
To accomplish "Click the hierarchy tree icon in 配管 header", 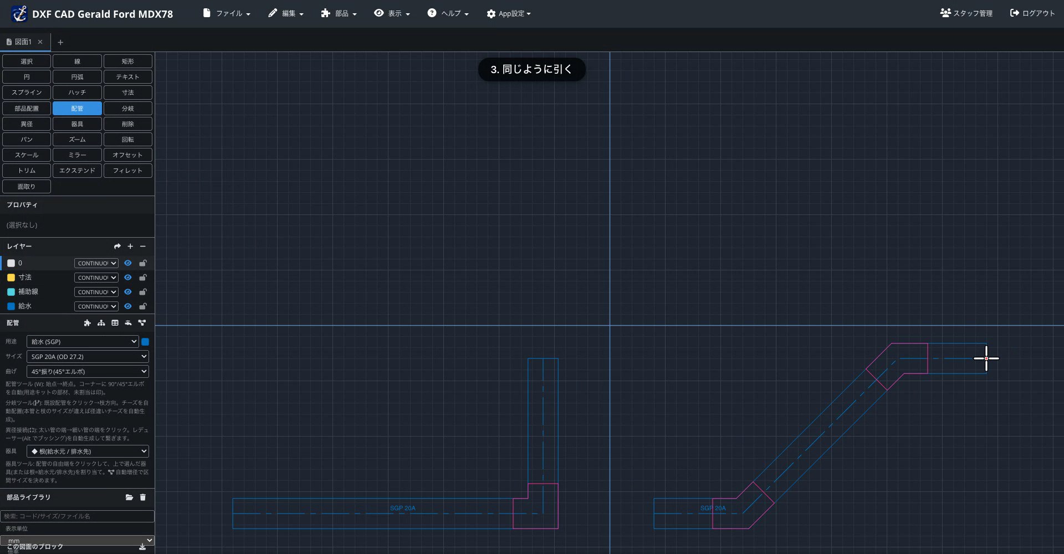I will pyautogui.click(x=101, y=323).
